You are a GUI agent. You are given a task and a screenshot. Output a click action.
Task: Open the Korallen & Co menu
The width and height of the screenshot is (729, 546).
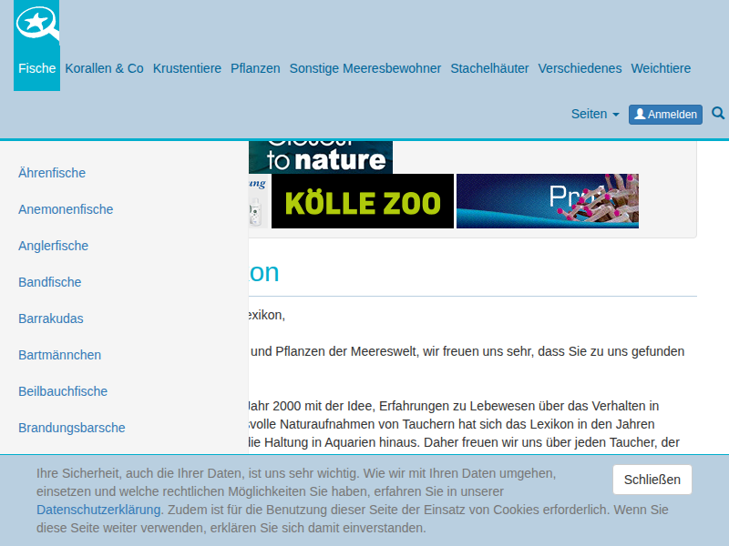click(104, 68)
